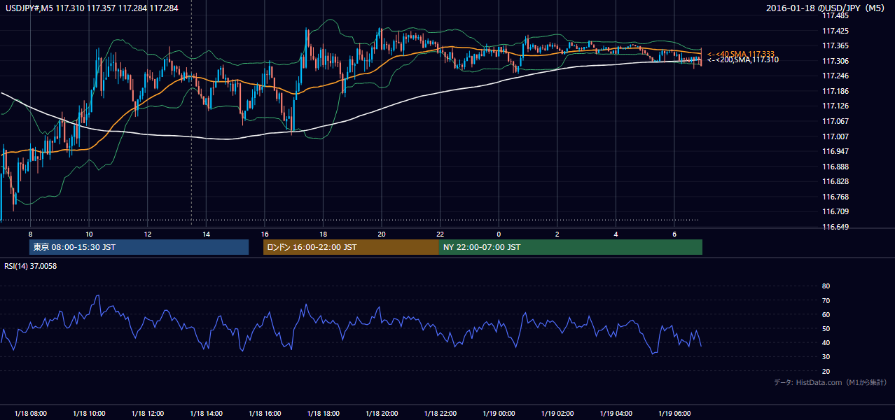Click the 117.485 price axis label
The height and width of the screenshot is (420, 895).
click(836, 16)
